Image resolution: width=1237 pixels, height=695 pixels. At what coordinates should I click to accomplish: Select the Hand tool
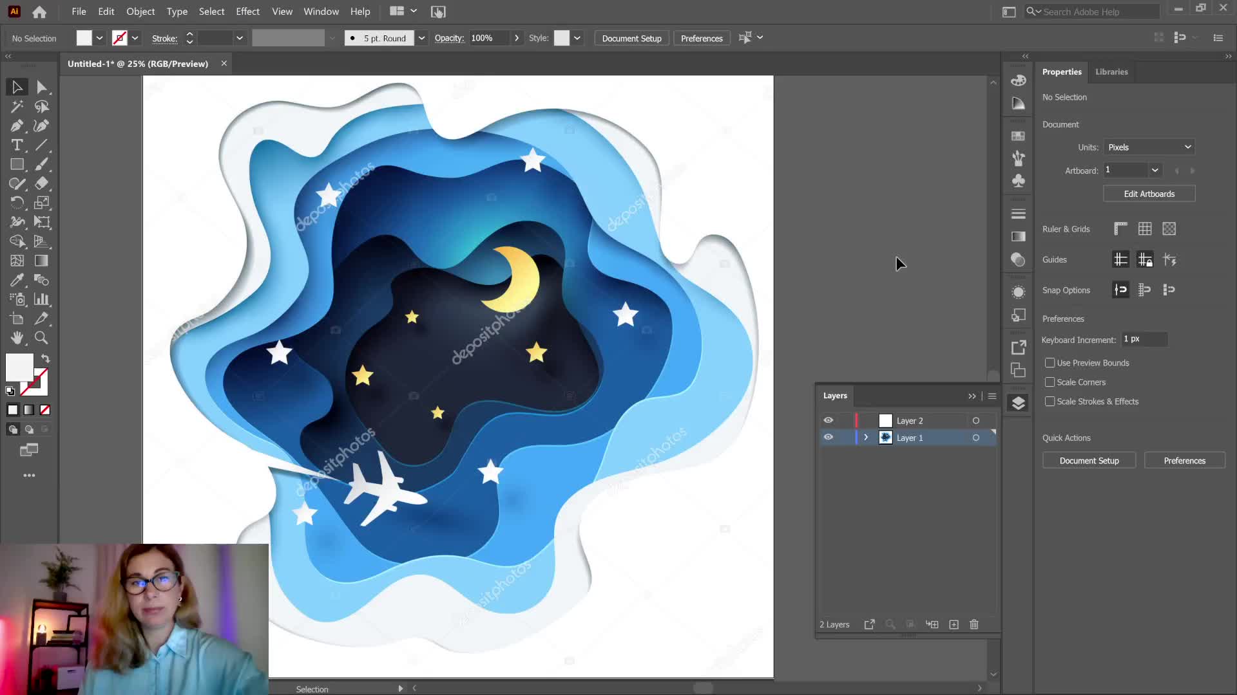point(17,338)
